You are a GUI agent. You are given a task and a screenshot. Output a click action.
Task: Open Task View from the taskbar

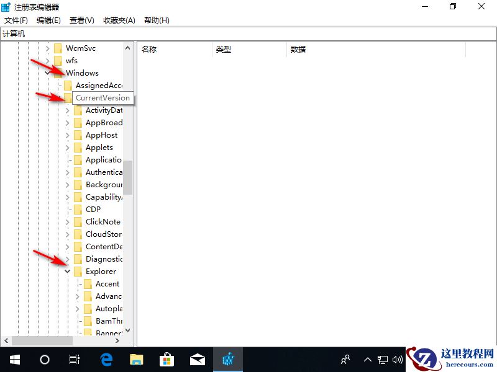pos(75,359)
